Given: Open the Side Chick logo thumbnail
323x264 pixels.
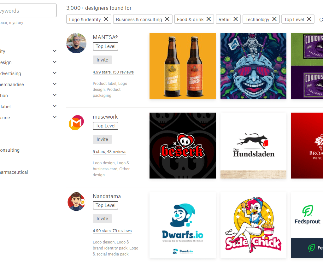Looking at the screenshot, I should tap(253, 225).
